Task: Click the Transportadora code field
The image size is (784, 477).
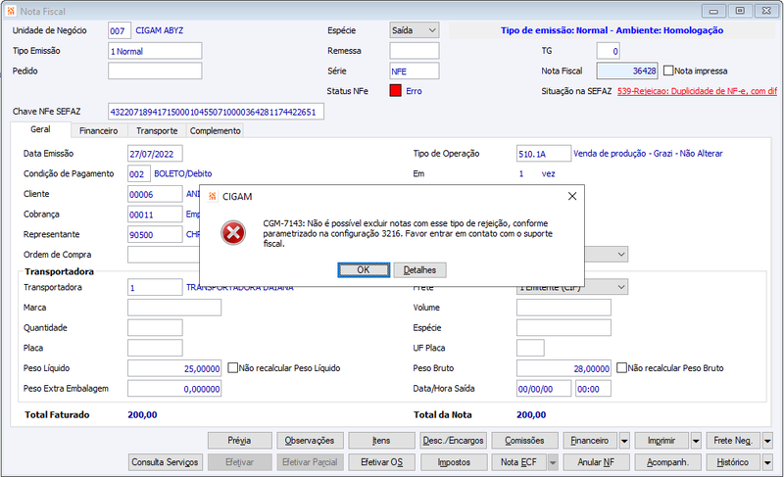Action: click(x=155, y=288)
